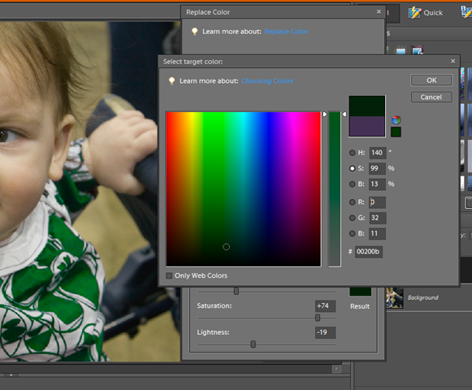Click the horizontal scrollbar right arrow
This screenshot has width=472, height=390.
pyautogui.click(x=336, y=368)
